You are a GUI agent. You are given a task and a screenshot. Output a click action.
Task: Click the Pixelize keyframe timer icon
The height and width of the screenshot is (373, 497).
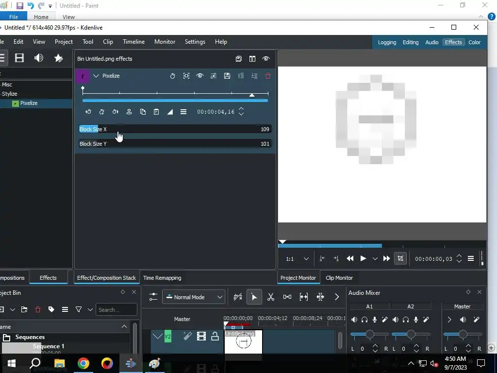tap(172, 76)
